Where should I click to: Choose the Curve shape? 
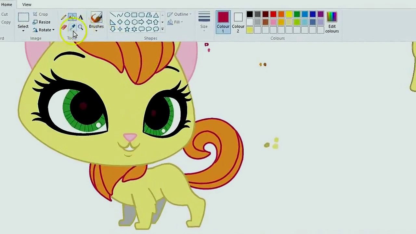point(120,15)
